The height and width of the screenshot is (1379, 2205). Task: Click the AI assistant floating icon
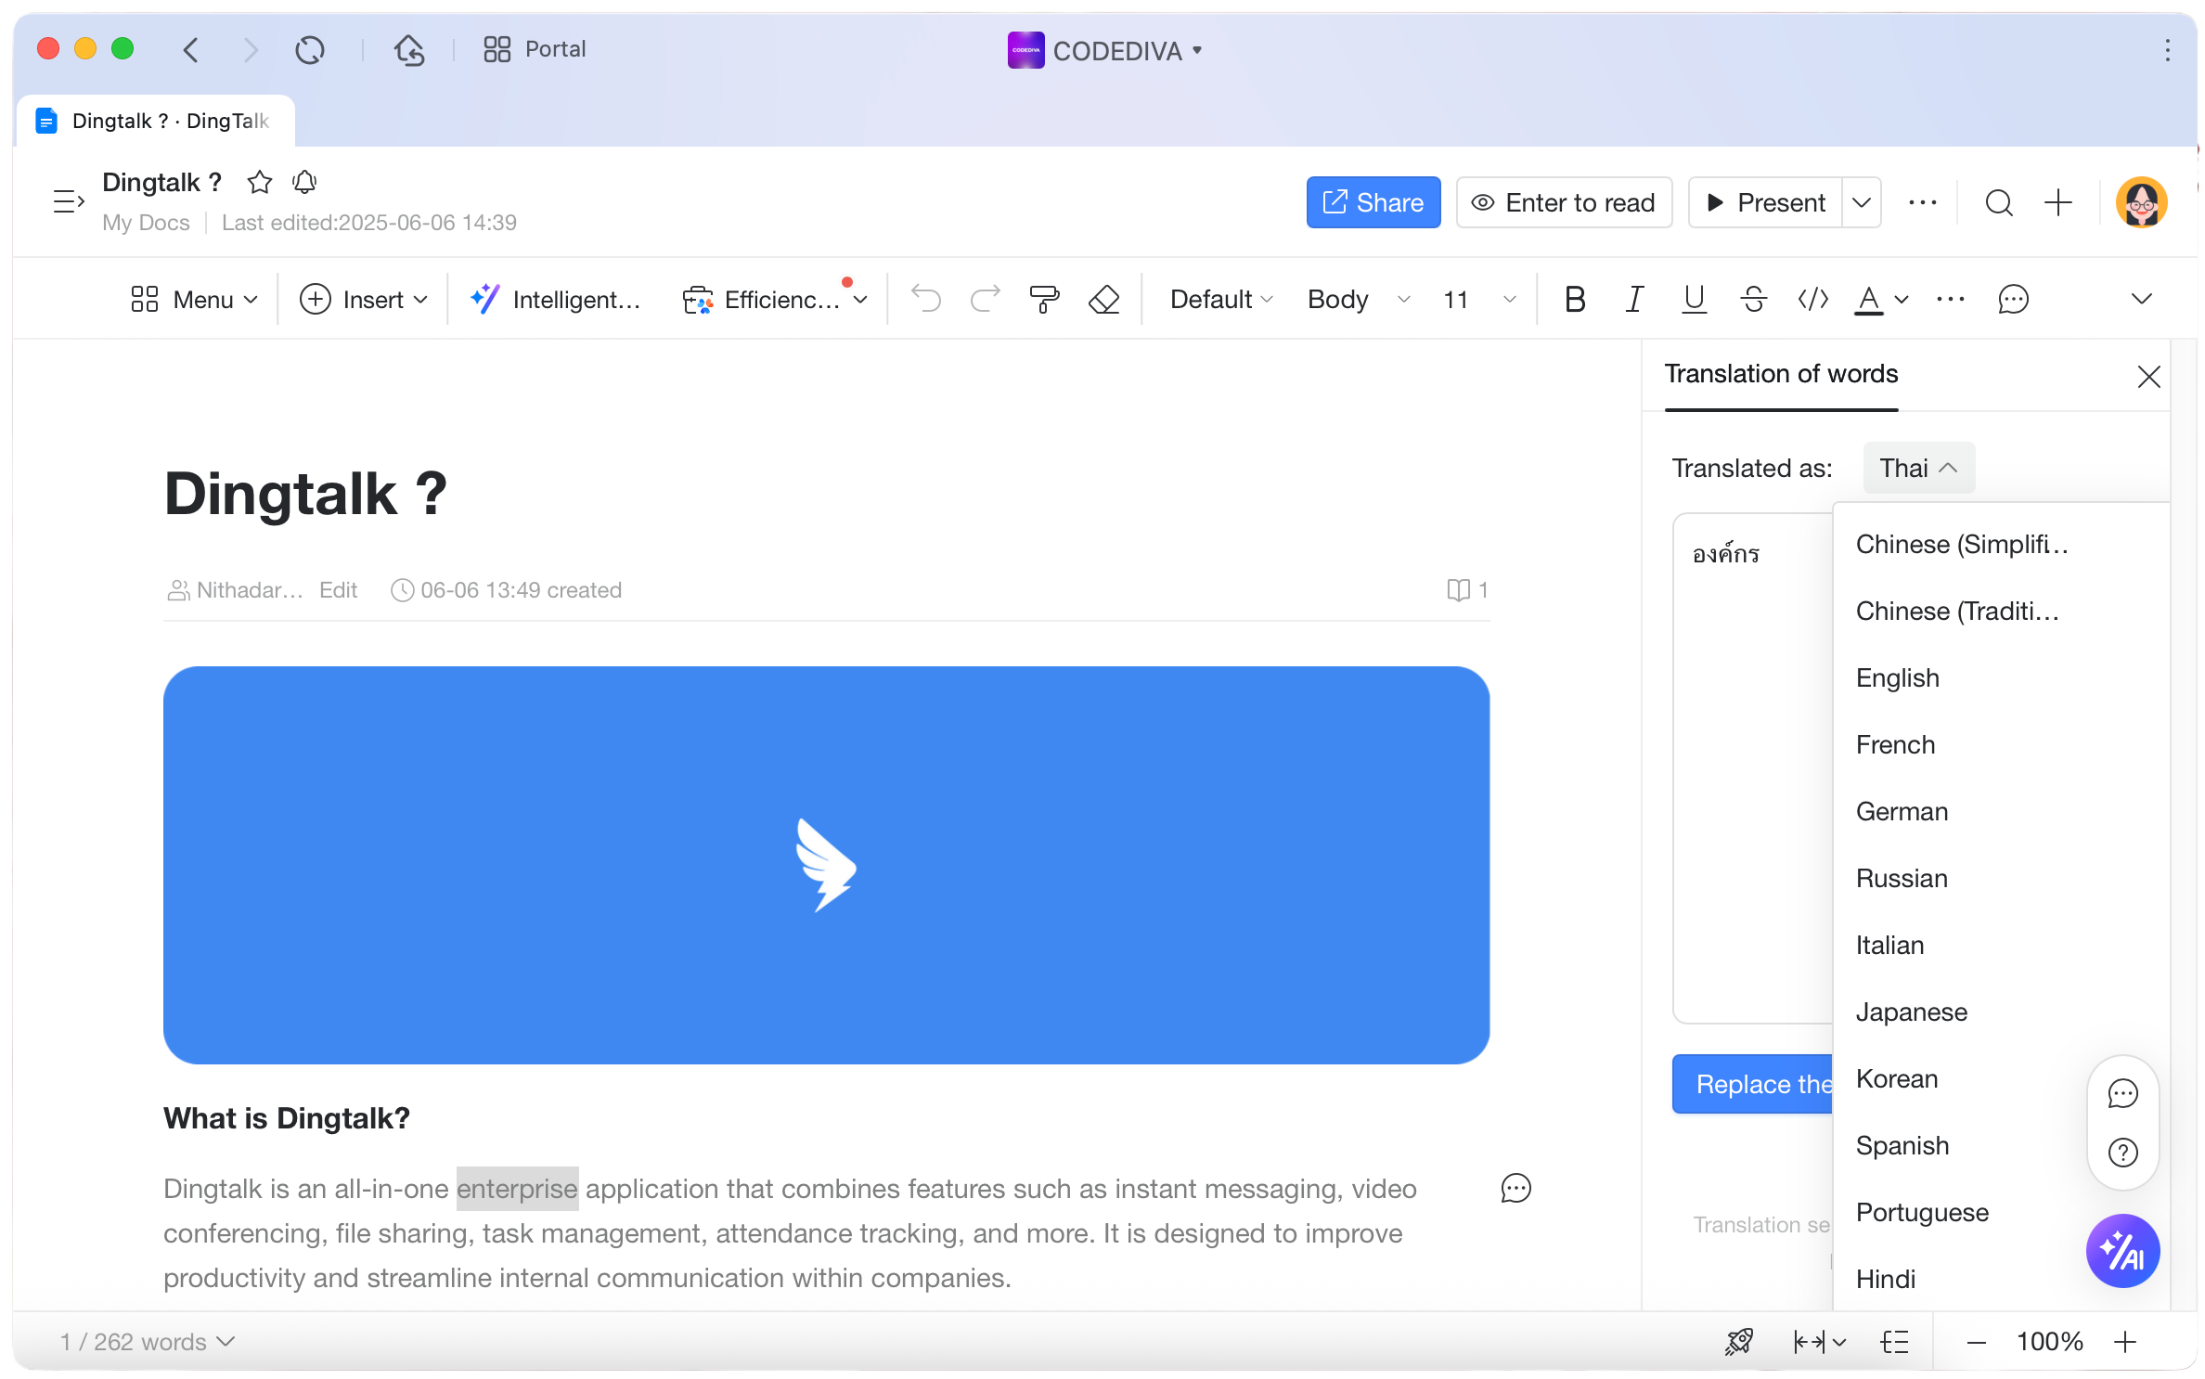pos(2123,1251)
